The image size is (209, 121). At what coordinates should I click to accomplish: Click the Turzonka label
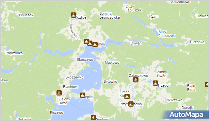tap(197, 42)
